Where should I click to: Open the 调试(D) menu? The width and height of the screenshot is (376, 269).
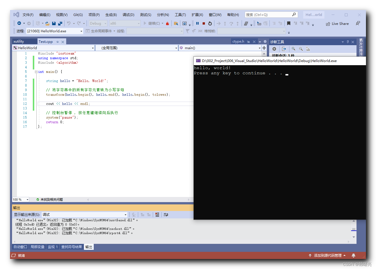tap(128, 15)
